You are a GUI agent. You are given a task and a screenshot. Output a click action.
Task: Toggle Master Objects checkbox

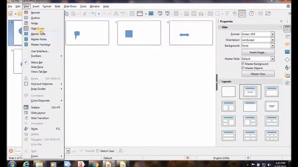tap(243, 68)
